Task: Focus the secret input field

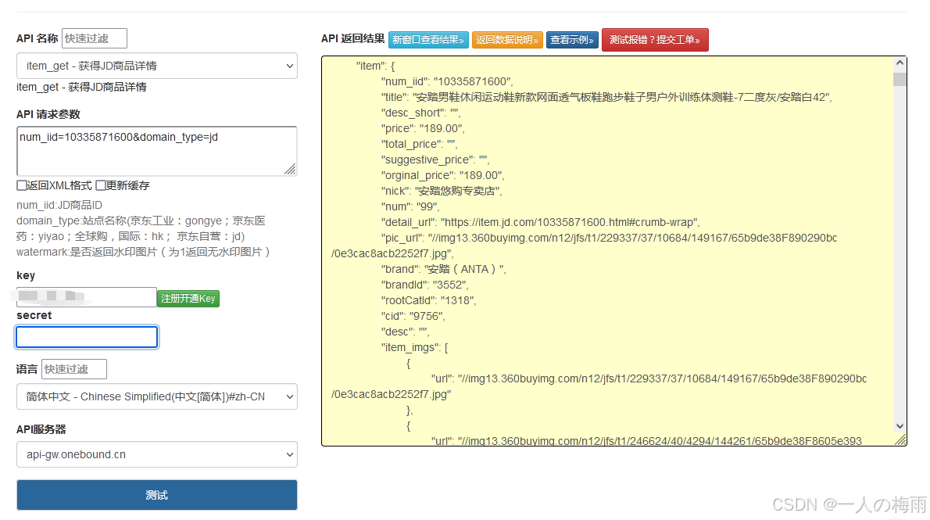Action: [x=87, y=337]
